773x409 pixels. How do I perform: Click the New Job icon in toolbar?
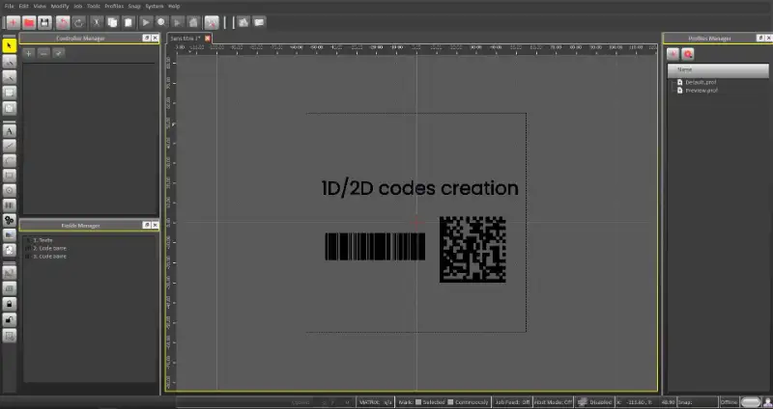(12, 21)
